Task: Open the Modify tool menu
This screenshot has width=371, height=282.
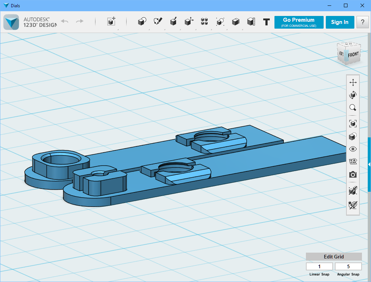Action: pos(189,22)
